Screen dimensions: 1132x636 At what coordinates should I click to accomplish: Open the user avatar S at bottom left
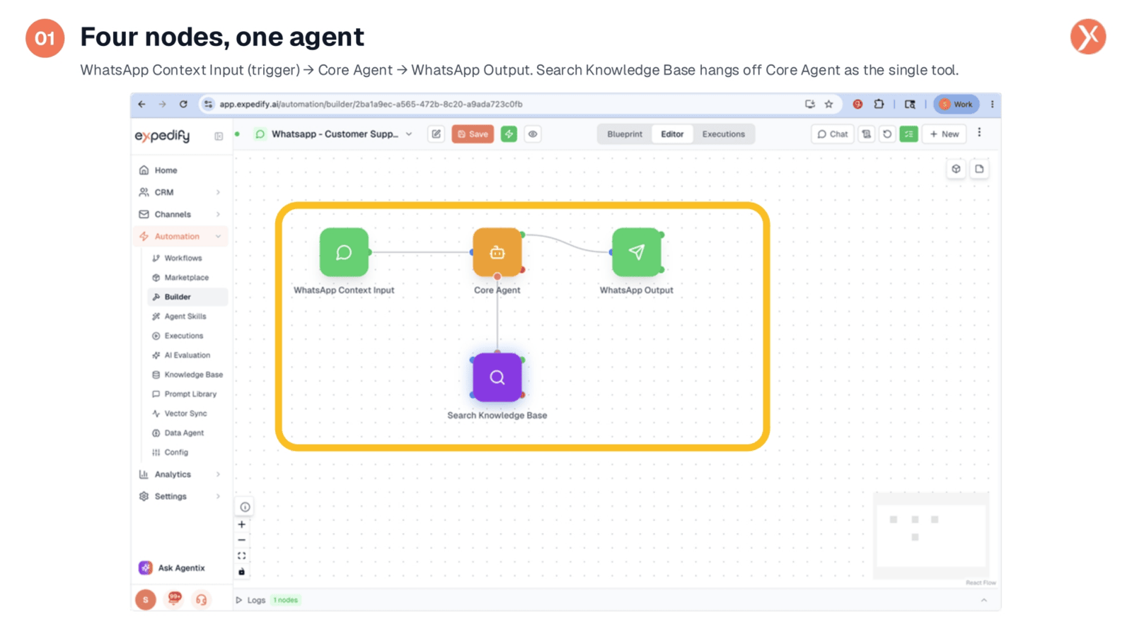[146, 600]
